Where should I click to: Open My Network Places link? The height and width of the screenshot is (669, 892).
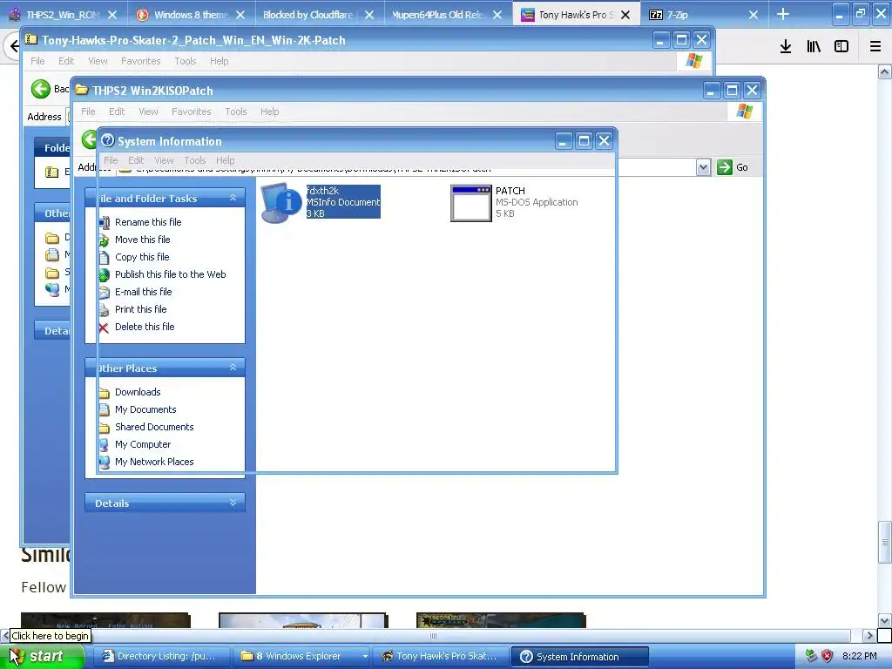[154, 462]
